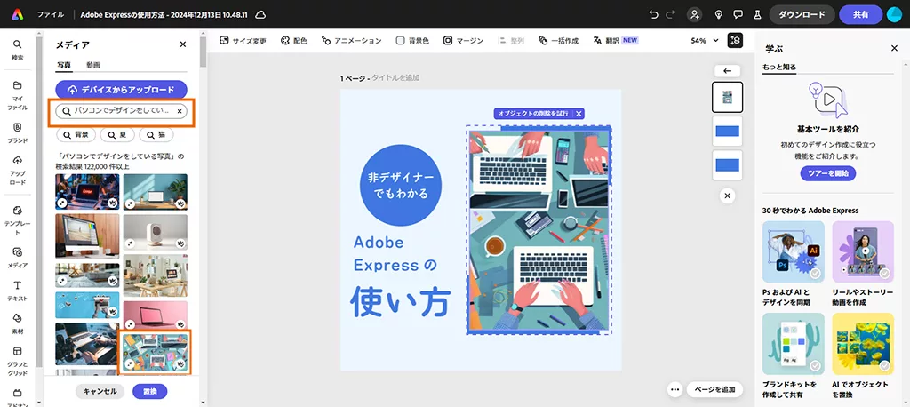
Task: Select the first page thumbnail
Action: tap(727, 97)
